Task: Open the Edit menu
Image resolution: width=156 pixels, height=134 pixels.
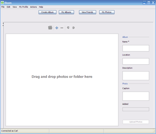Action: pyautogui.click(x=8, y=7)
